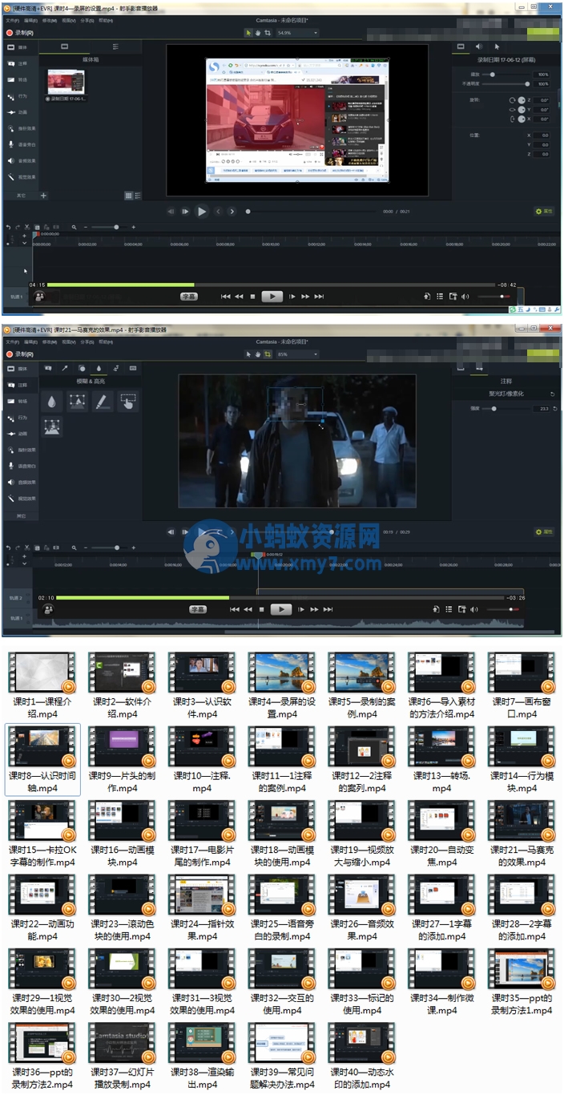This screenshot has height=1095, width=564.
Task: Click the 强度 intensity slider
Action: point(508,408)
